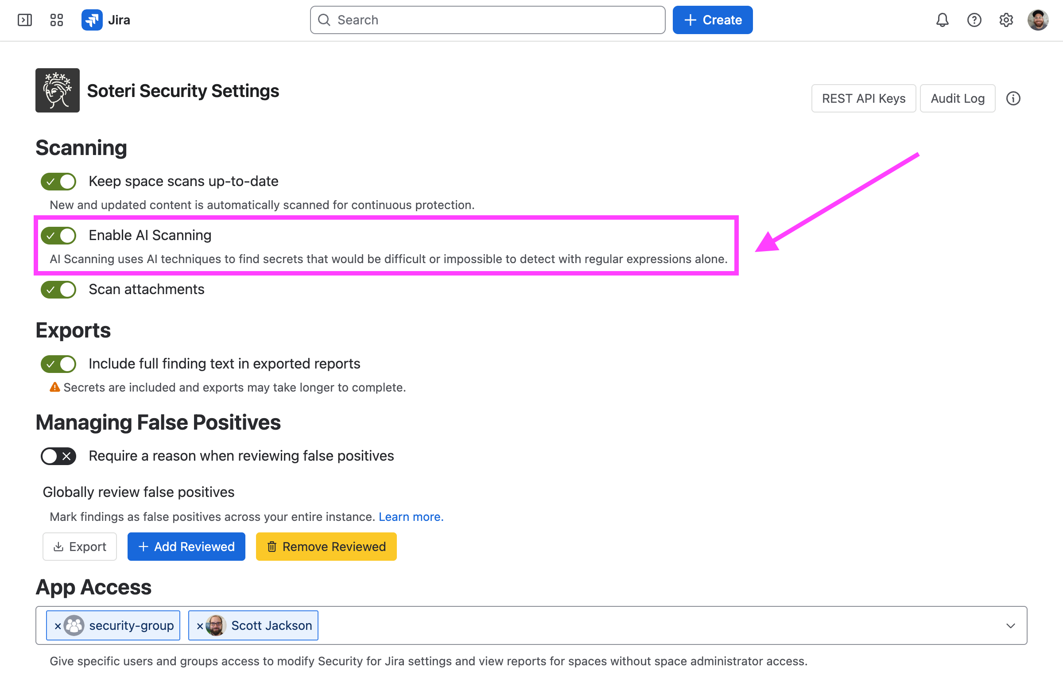Open the settings gear icon
Screen dimensions: 1063x683
[x=1006, y=20]
